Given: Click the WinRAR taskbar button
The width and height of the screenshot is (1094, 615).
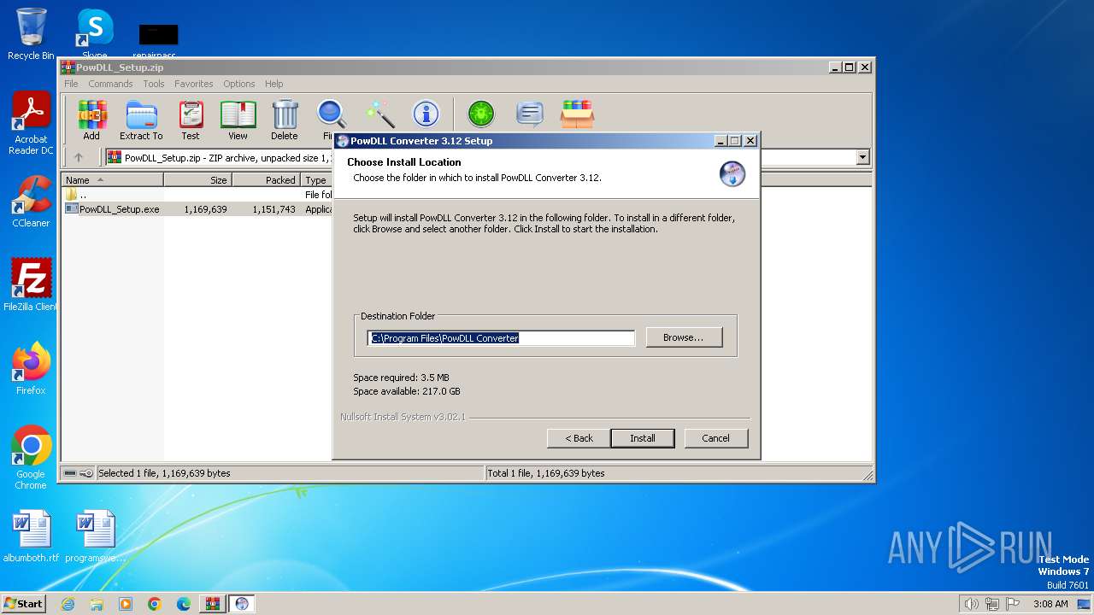Looking at the screenshot, I should point(212,604).
